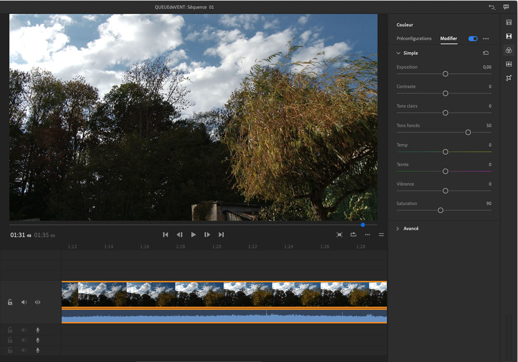
Task: Toggle the color adjustments switch off
Action: click(472, 39)
